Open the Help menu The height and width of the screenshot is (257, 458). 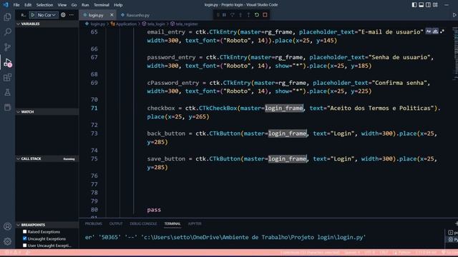tap(118, 5)
